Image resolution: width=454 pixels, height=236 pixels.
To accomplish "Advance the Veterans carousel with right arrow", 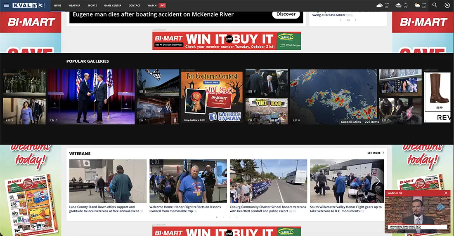I will coord(378,181).
